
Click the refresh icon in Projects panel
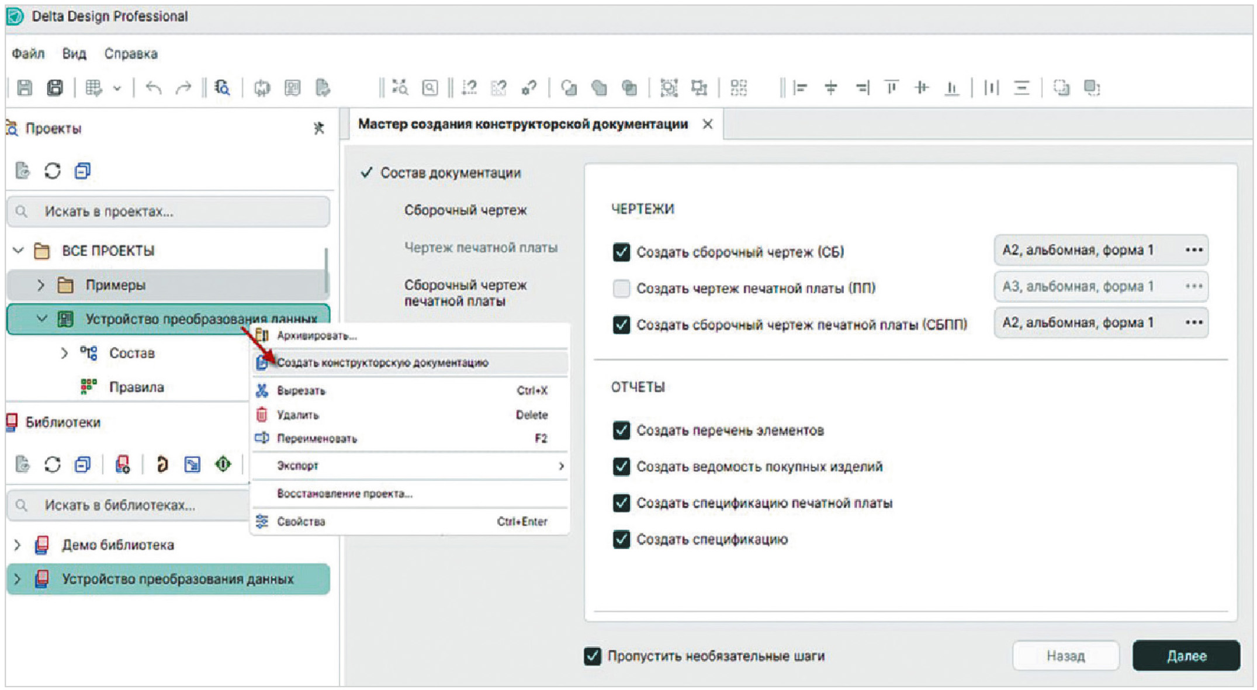tap(53, 171)
